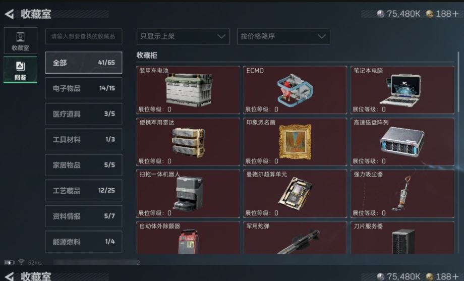Click the 强力吸尘器 vacuum item
Image resolution: width=464 pixels, height=281 pixels.
402,193
